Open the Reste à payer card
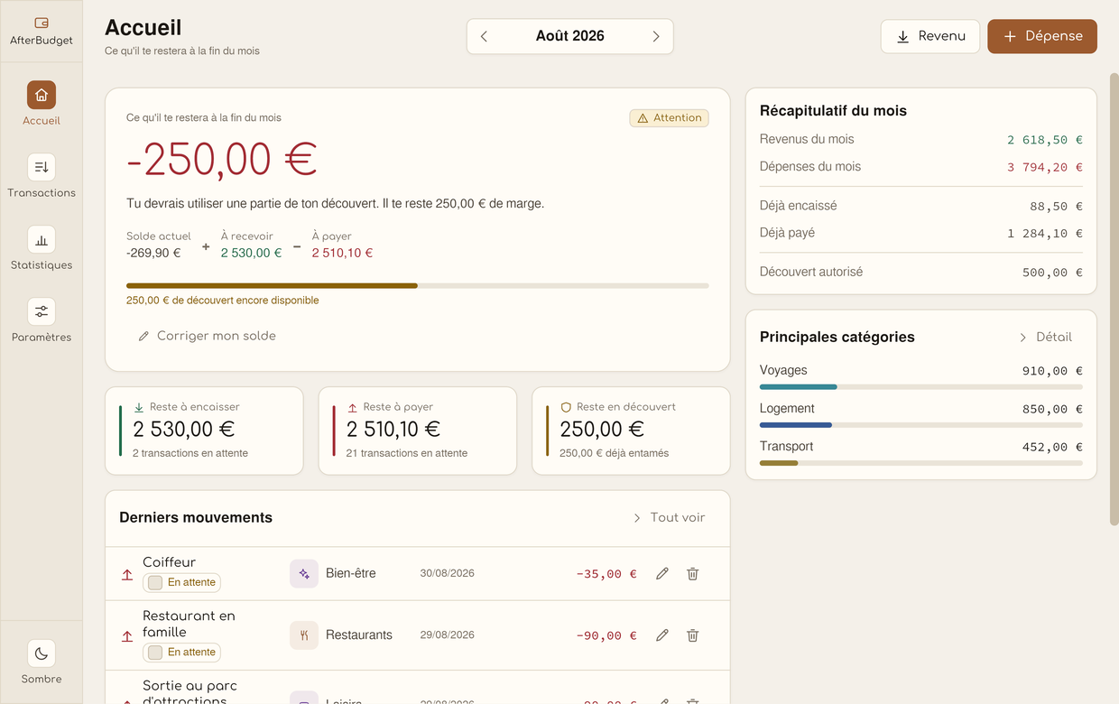The height and width of the screenshot is (704, 1119). tap(418, 431)
